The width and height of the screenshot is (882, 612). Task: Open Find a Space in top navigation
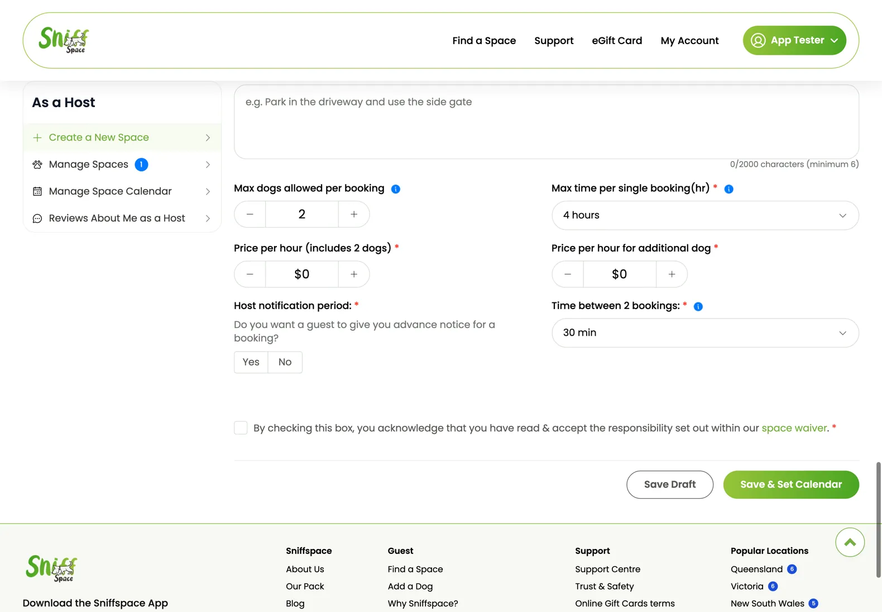click(x=484, y=41)
